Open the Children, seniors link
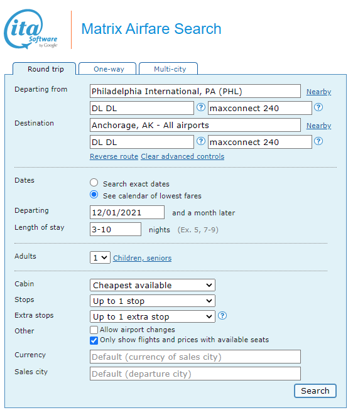This screenshot has width=353, height=415. pos(142,258)
